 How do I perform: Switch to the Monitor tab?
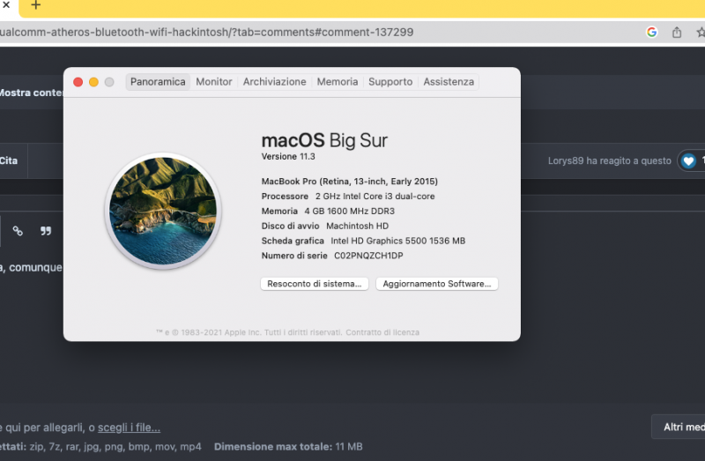tap(214, 82)
